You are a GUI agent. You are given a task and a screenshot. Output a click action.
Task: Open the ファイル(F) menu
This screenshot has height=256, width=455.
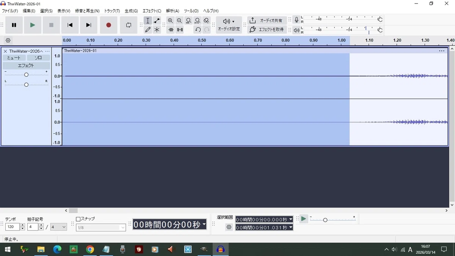[x=10, y=11]
